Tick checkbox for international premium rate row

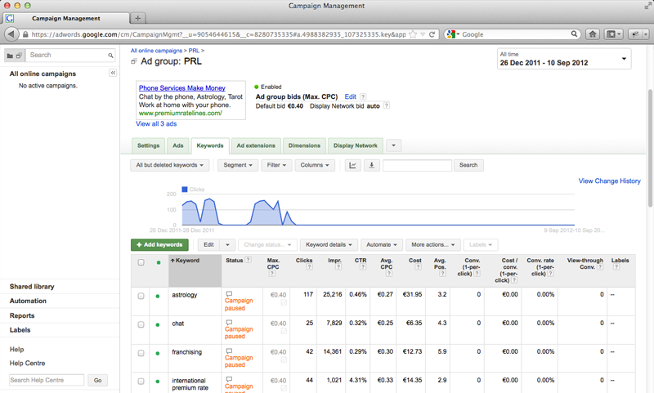point(141,382)
